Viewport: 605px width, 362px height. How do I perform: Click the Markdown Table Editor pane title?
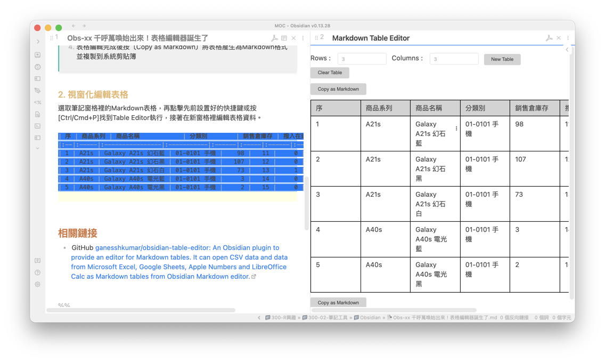[x=371, y=38]
